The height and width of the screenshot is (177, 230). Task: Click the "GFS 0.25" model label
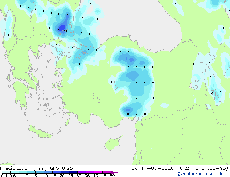pyautogui.click(x=61, y=168)
